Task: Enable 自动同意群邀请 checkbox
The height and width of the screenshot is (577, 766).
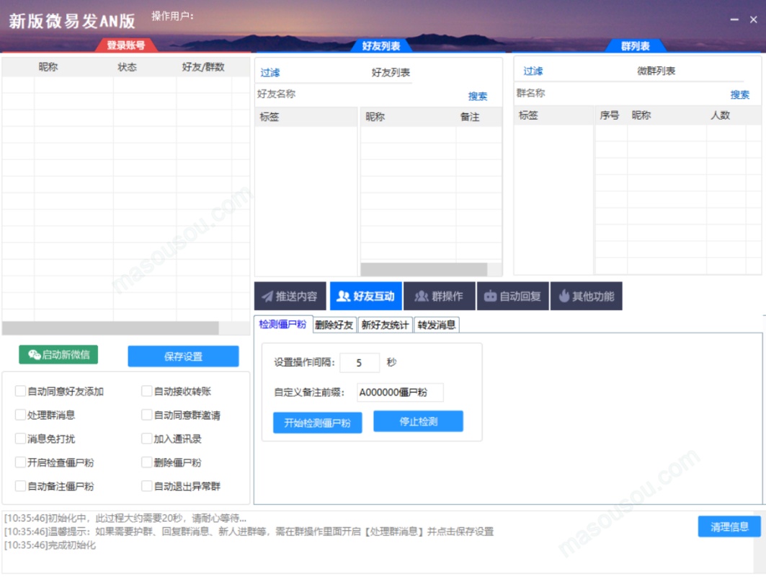Action: (146, 415)
